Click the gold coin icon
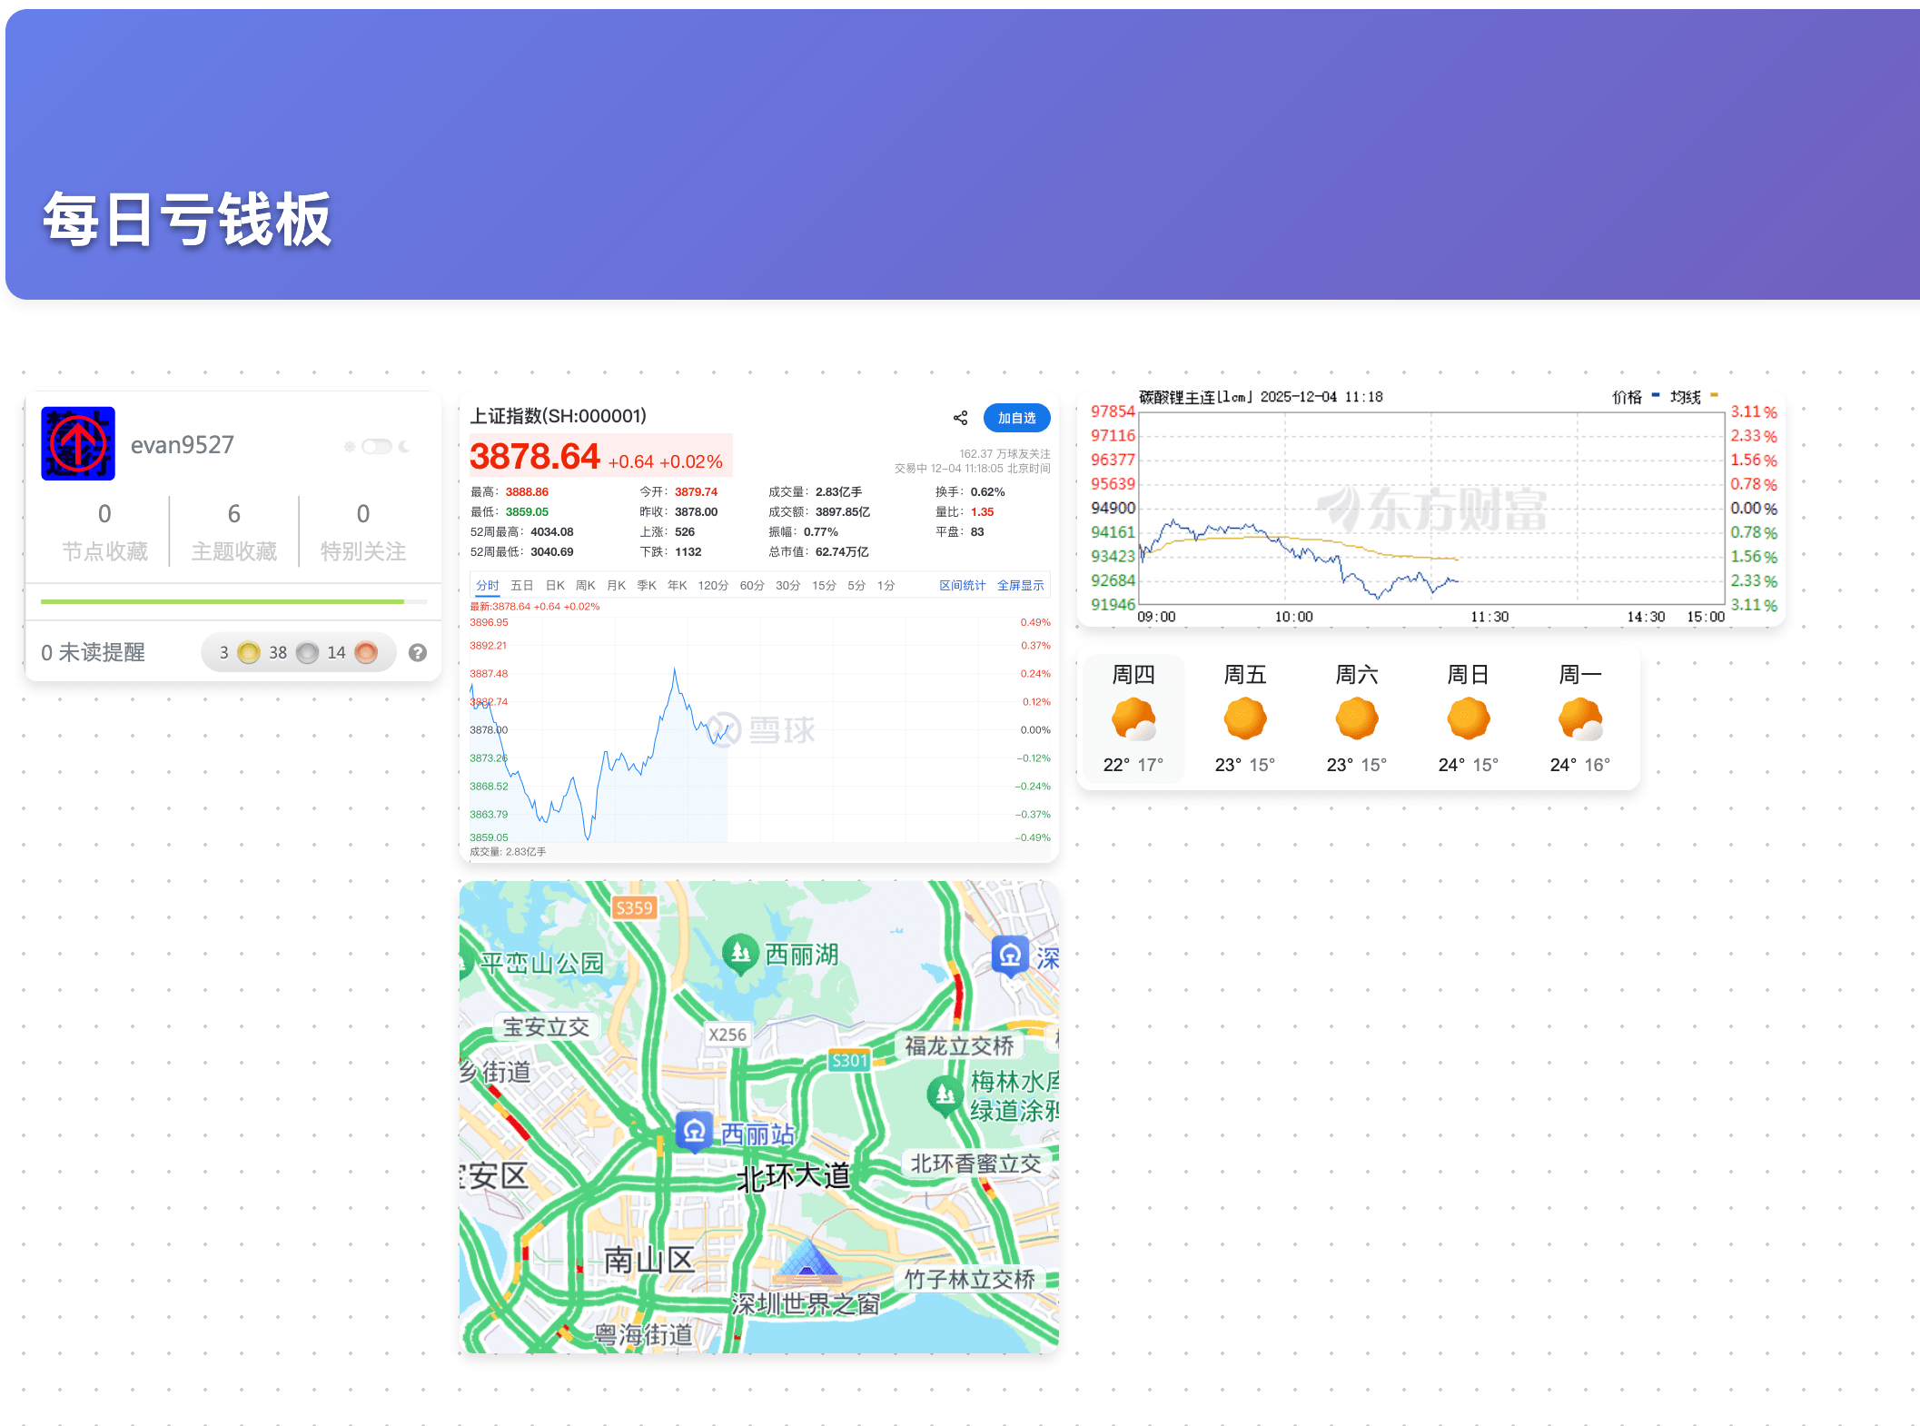The width and height of the screenshot is (1920, 1426). click(248, 652)
